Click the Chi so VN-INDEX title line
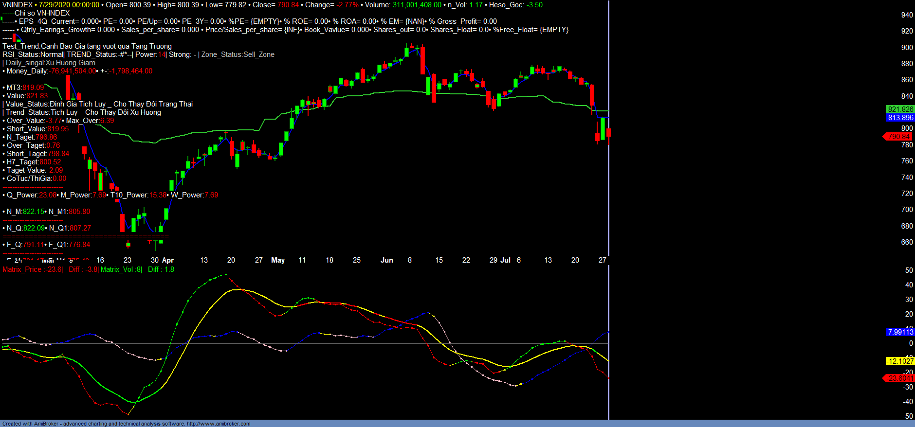The width and height of the screenshot is (915, 427). point(42,13)
